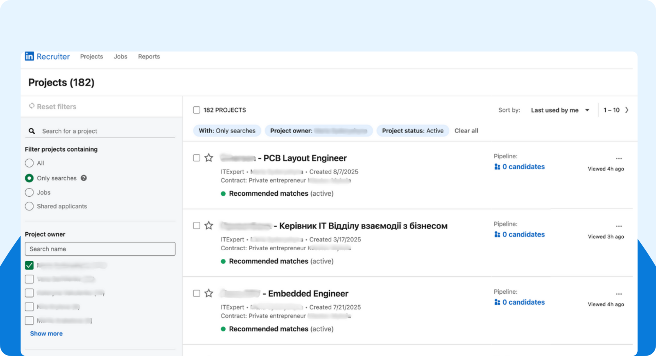Viewport: 656px width, 356px height.
Task: Star the Керівник IT Відділу project
Action: pos(209,226)
